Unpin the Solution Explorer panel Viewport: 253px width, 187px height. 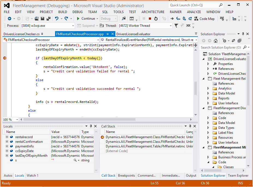243,34
